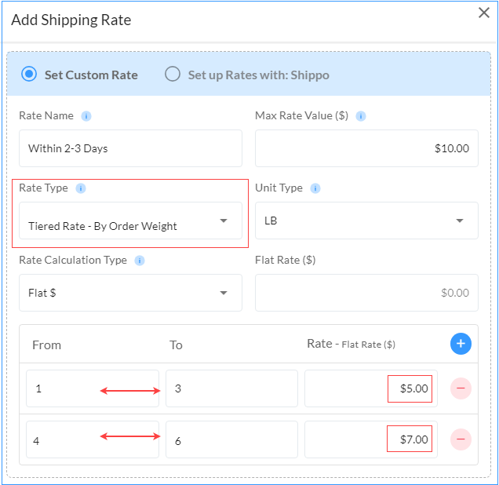Remove the $5.00 tier row
Viewport: 499px width, 485px height.
461,388
